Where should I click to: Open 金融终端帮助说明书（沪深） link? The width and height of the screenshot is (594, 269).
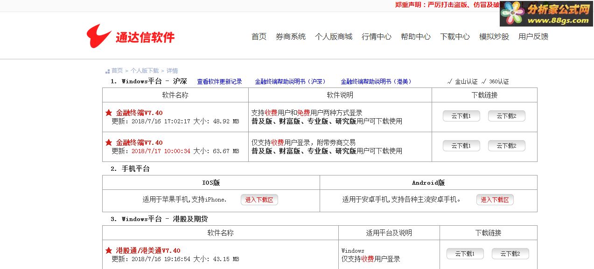click(290, 81)
